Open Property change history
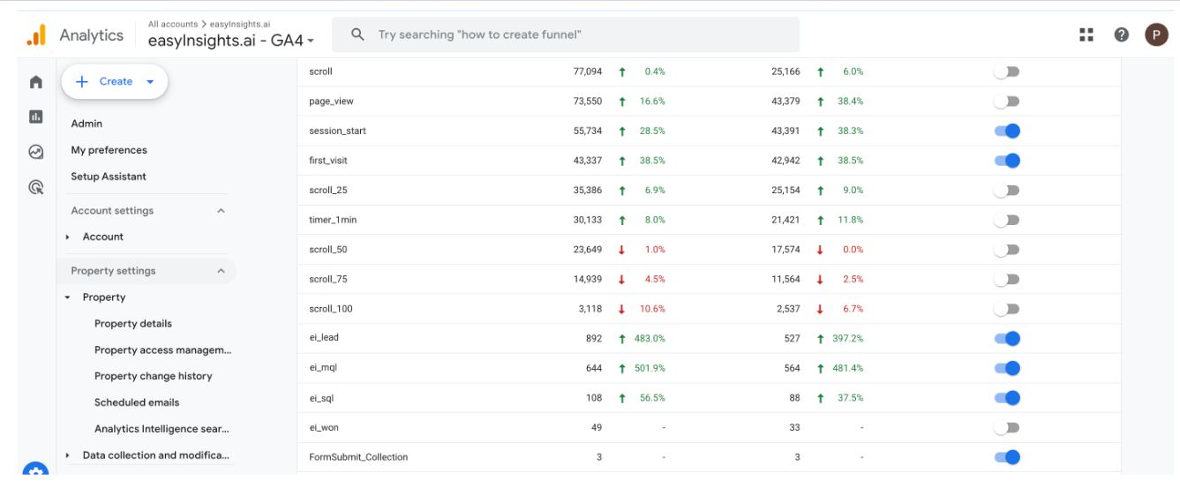Image resolution: width=1180 pixels, height=488 pixels. (154, 376)
